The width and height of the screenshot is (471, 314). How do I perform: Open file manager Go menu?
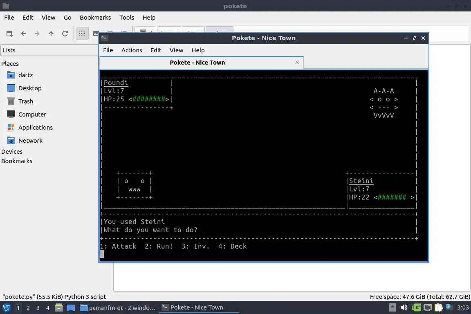click(67, 18)
